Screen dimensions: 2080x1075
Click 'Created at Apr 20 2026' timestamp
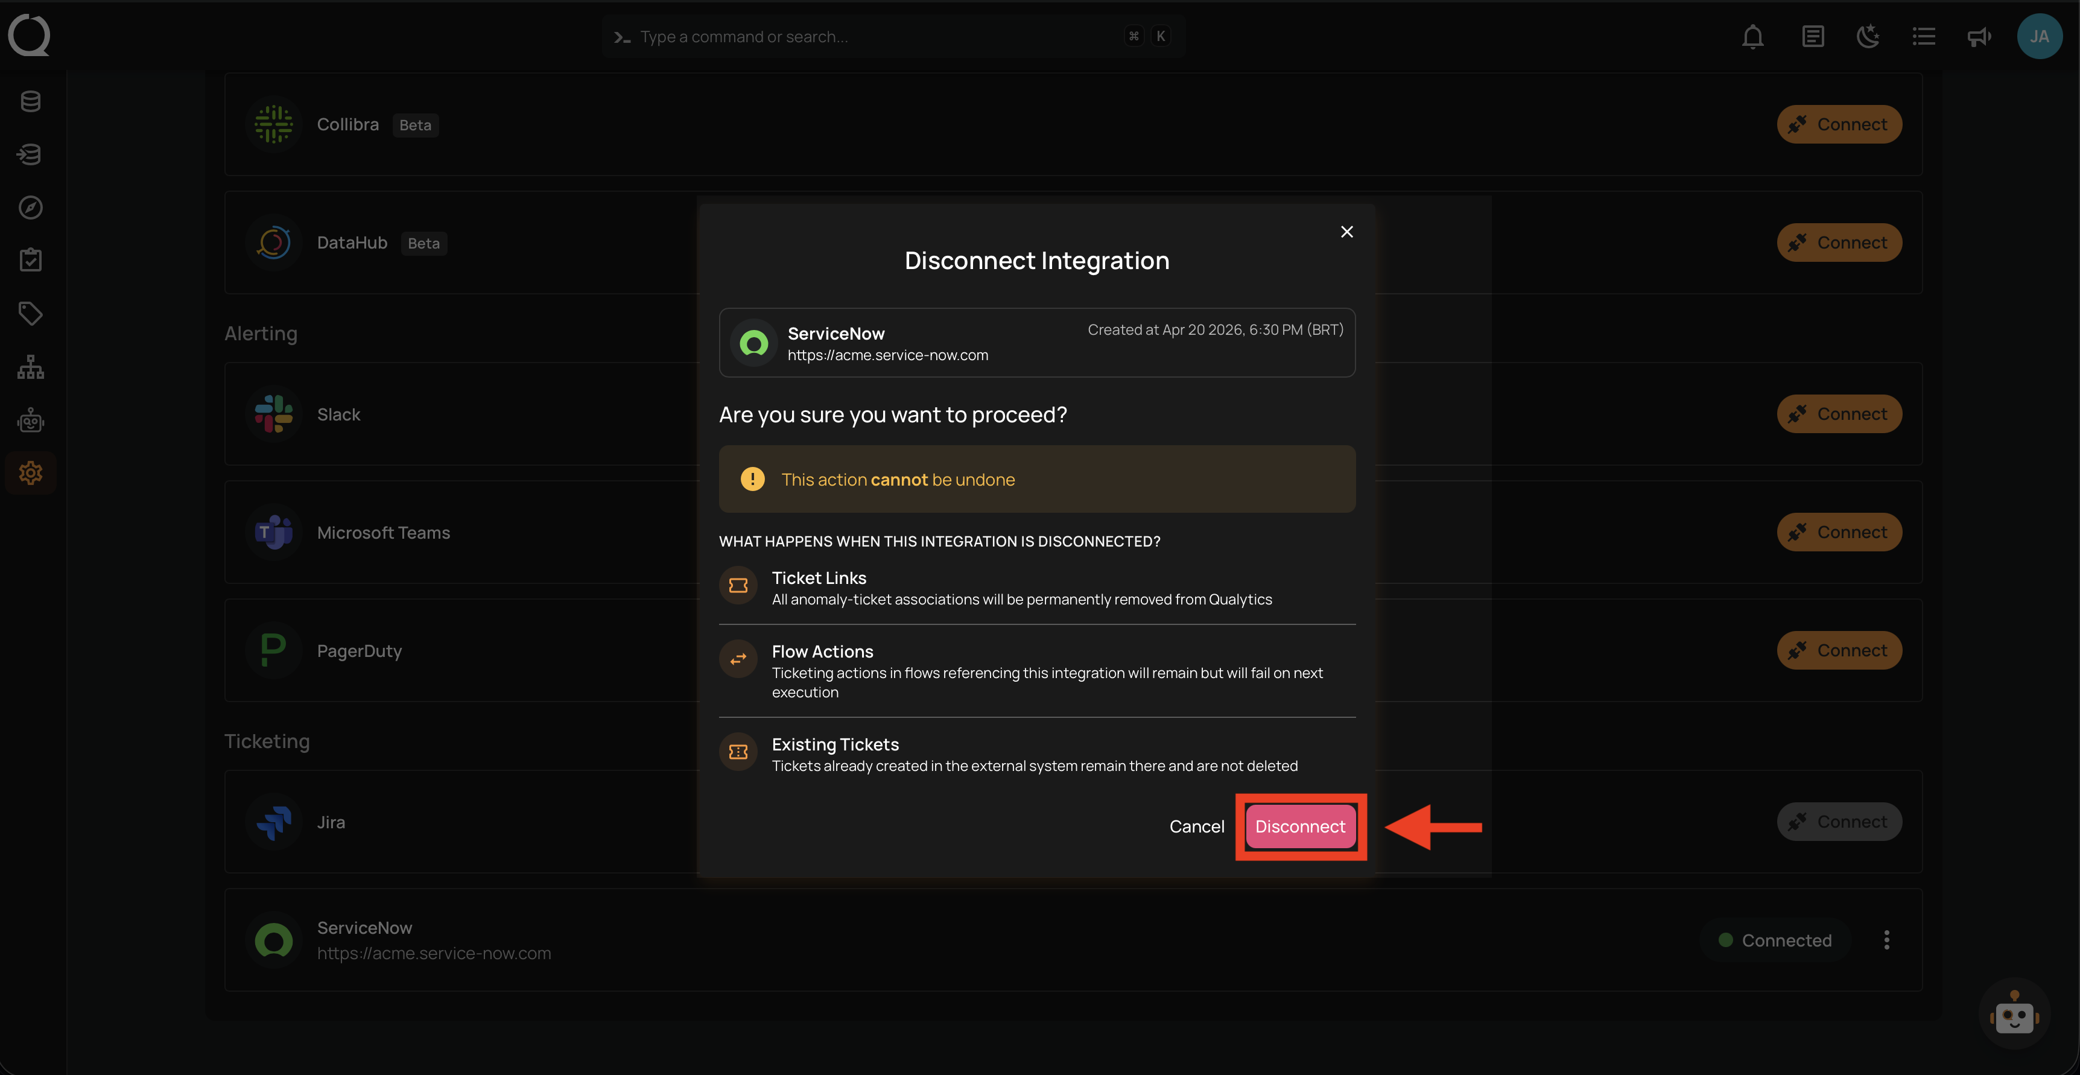point(1215,329)
